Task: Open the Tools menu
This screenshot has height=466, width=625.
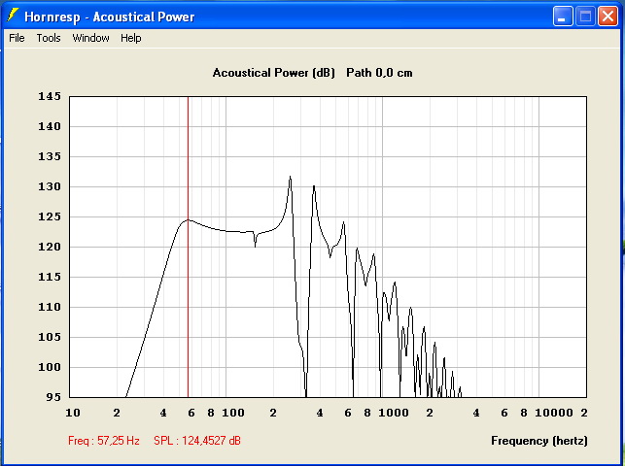Action: 49,38
